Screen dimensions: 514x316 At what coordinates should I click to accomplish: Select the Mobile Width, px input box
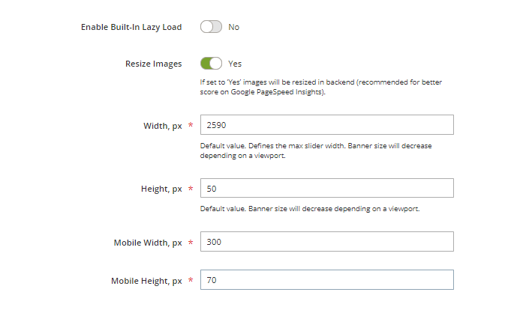[326, 242]
